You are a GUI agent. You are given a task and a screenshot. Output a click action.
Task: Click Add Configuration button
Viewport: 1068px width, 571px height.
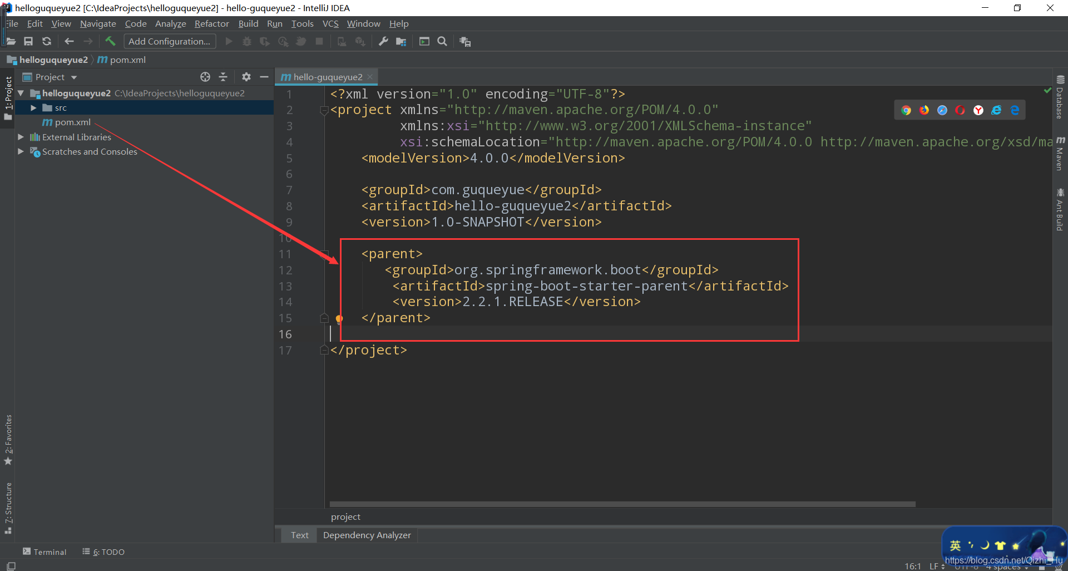[x=170, y=41]
